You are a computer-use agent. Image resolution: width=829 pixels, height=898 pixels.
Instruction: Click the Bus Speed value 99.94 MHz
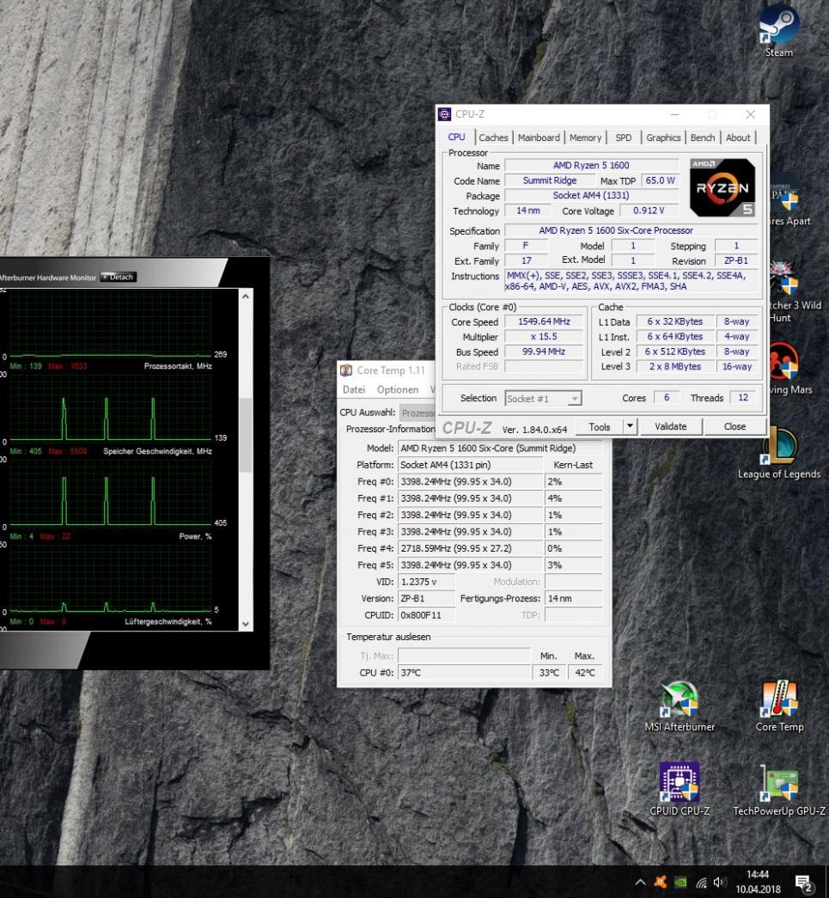(x=543, y=351)
